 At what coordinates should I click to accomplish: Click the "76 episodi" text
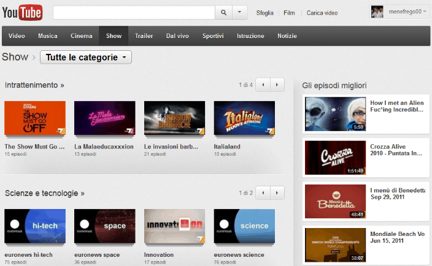click(x=225, y=262)
